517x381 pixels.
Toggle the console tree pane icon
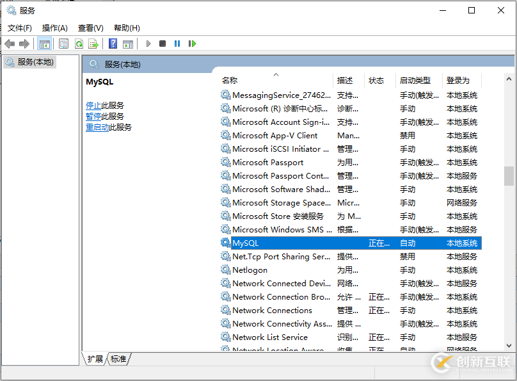point(44,44)
